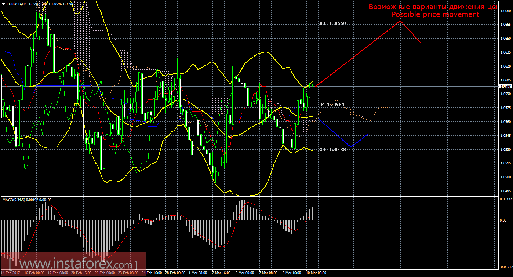Select the Russian 'Возможные варианты движения' caption
This screenshot has width=513, height=277.
click(427, 7)
